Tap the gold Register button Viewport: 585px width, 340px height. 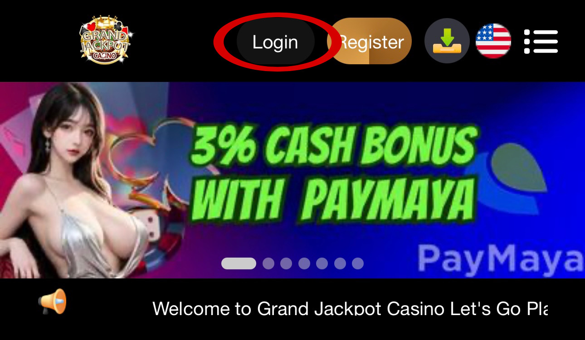pyautogui.click(x=369, y=41)
